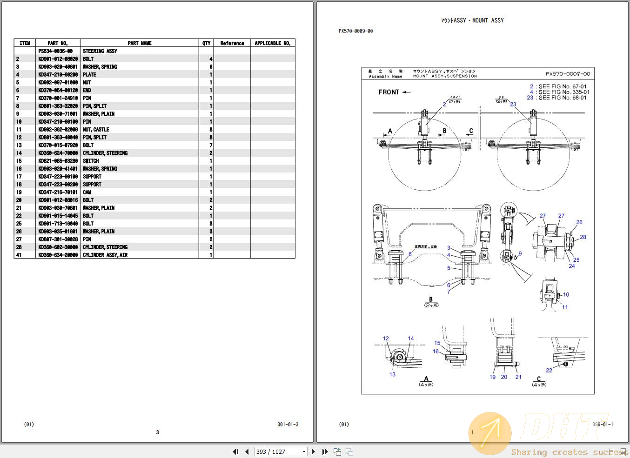630x458 pixels.
Task: Click the NUT, CASTLE part name
Action: tap(96, 130)
